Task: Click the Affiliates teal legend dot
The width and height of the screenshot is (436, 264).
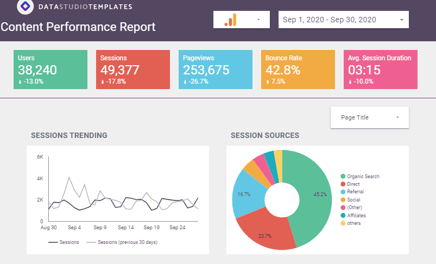Action: click(343, 215)
